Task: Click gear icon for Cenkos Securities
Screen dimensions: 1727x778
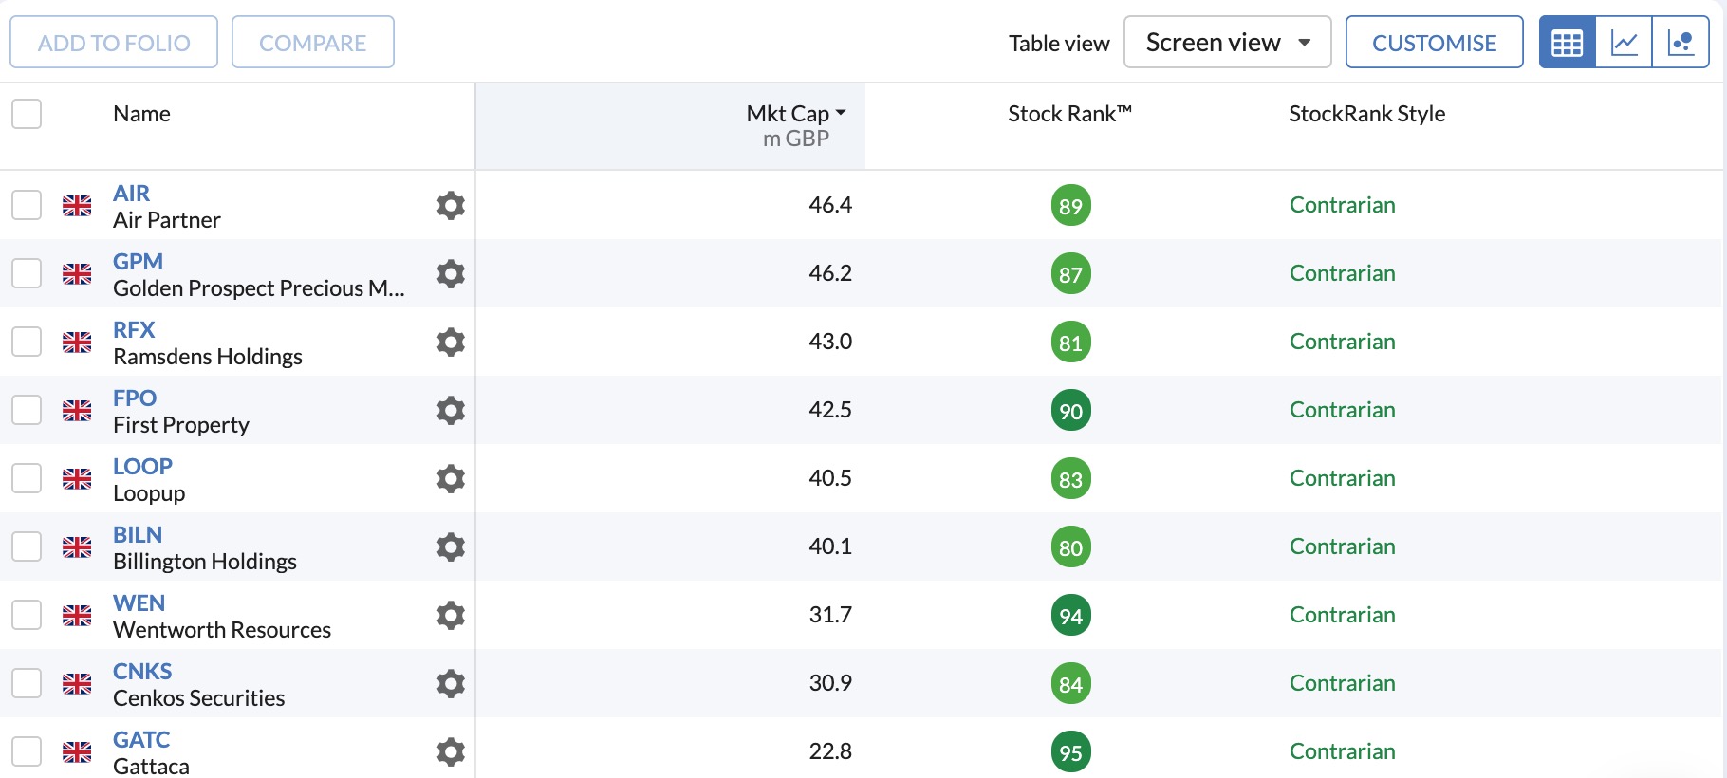Action: (x=451, y=684)
